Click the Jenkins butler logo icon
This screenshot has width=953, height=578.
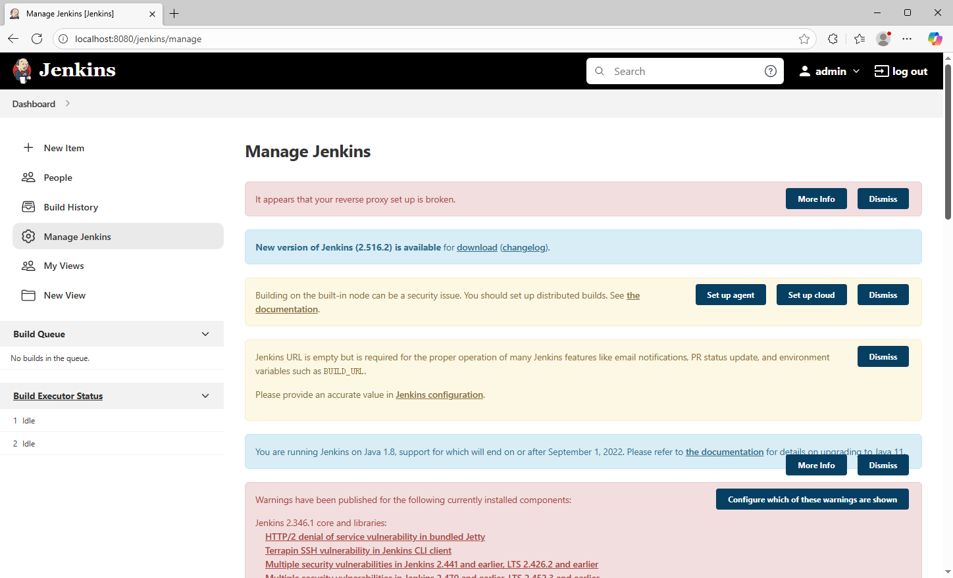pos(22,70)
